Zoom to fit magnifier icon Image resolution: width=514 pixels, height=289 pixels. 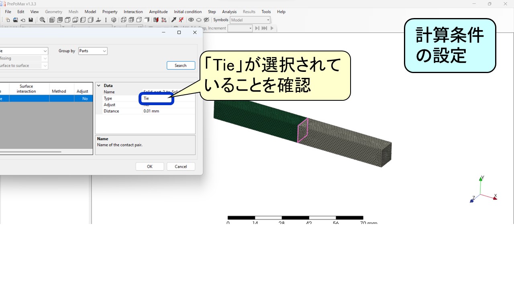42,20
